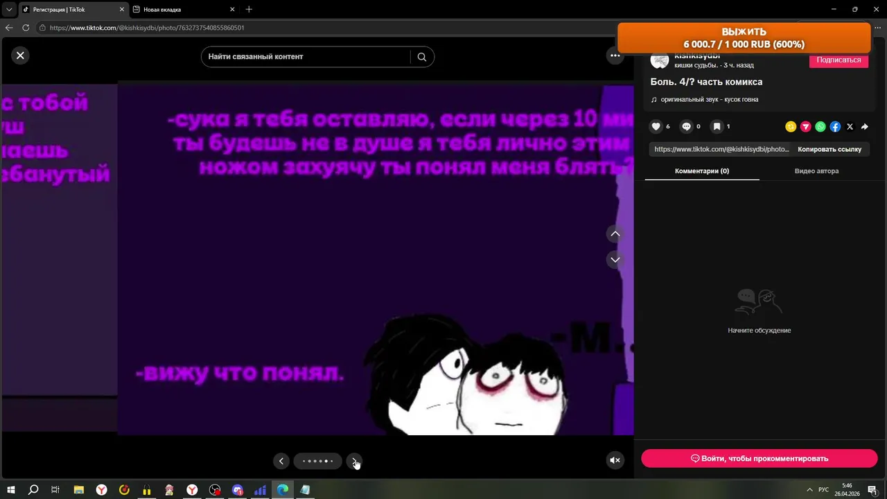Click 'Копировать ссылку' button

pos(829,149)
